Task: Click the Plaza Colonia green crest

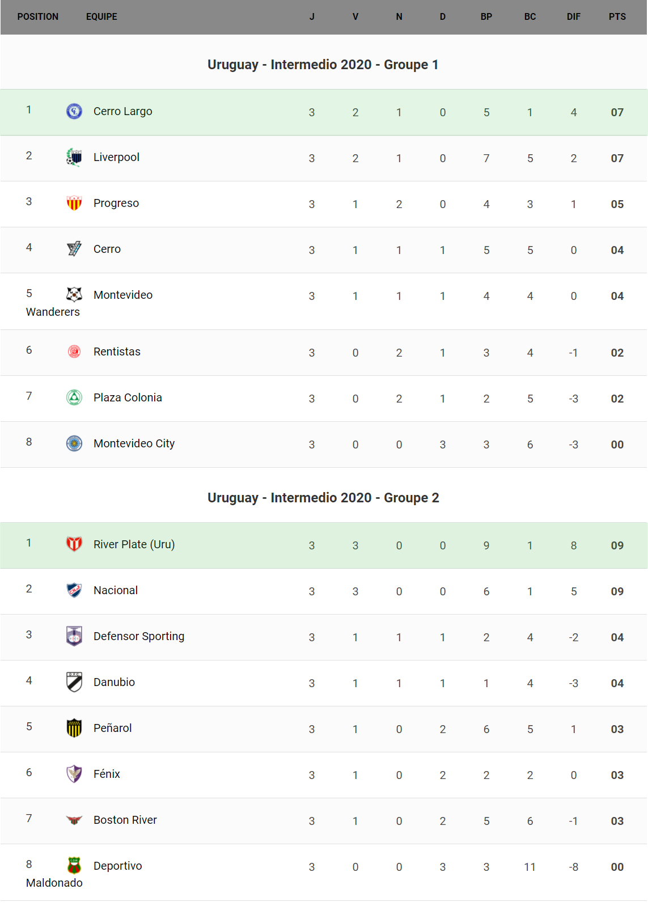Action: tap(74, 397)
